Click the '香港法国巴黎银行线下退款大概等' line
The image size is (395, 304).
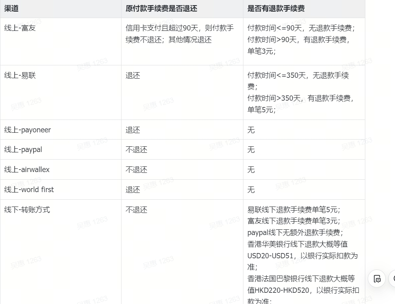tap(301, 279)
